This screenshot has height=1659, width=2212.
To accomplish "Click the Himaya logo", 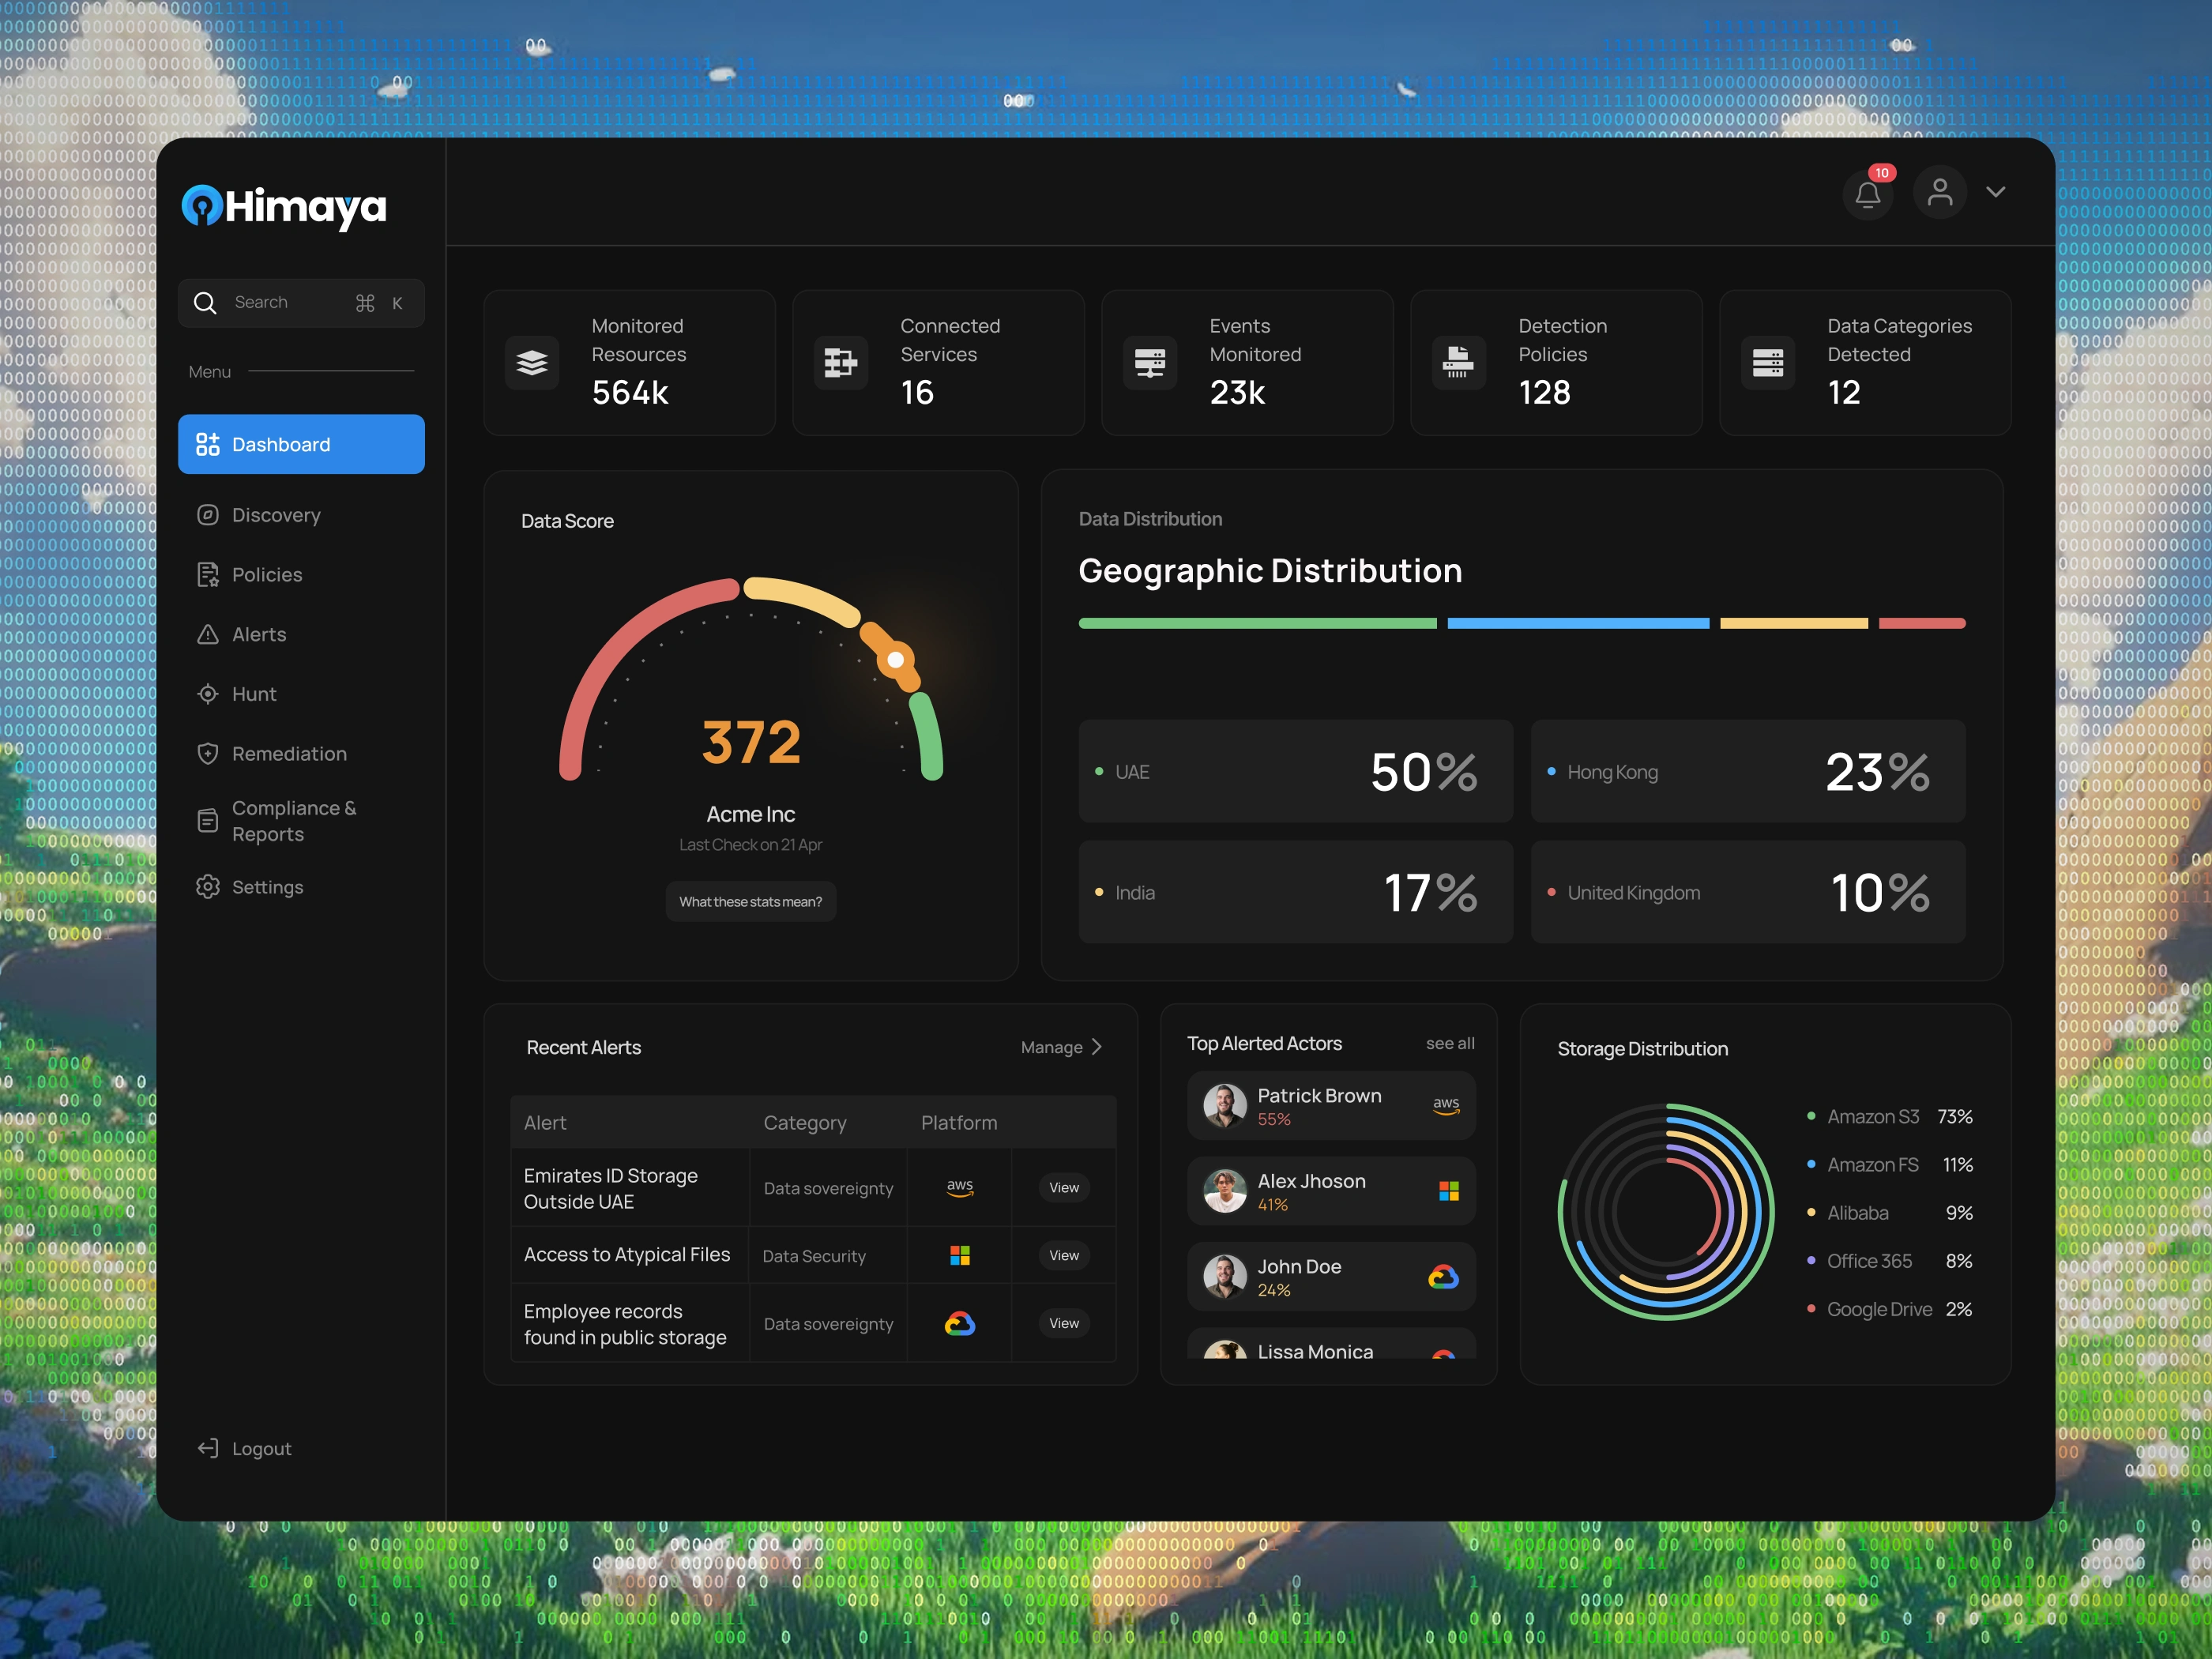I will pos(284,207).
